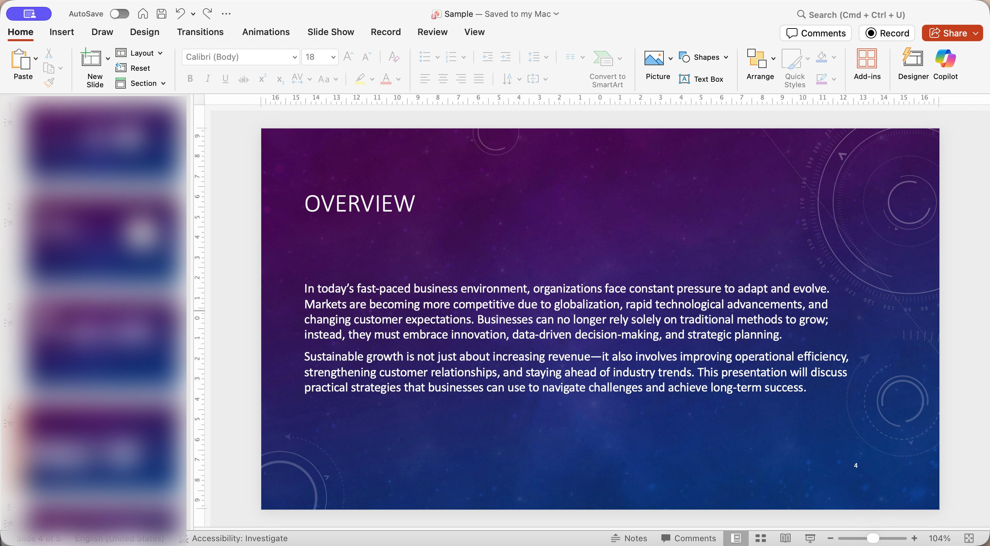This screenshot has height=546, width=990.
Task: Open the Slide Show tab
Action: pyautogui.click(x=330, y=32)
